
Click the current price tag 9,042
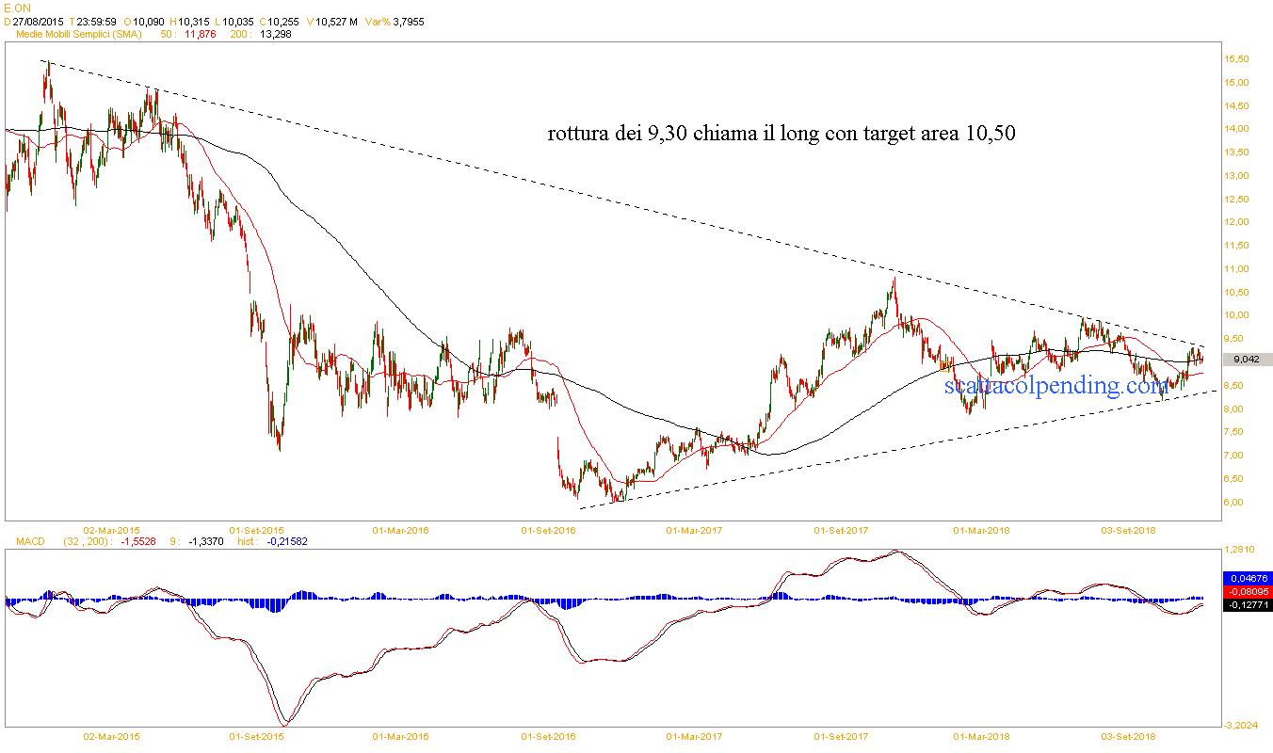pyautogui.click(x=1247, y=360)
